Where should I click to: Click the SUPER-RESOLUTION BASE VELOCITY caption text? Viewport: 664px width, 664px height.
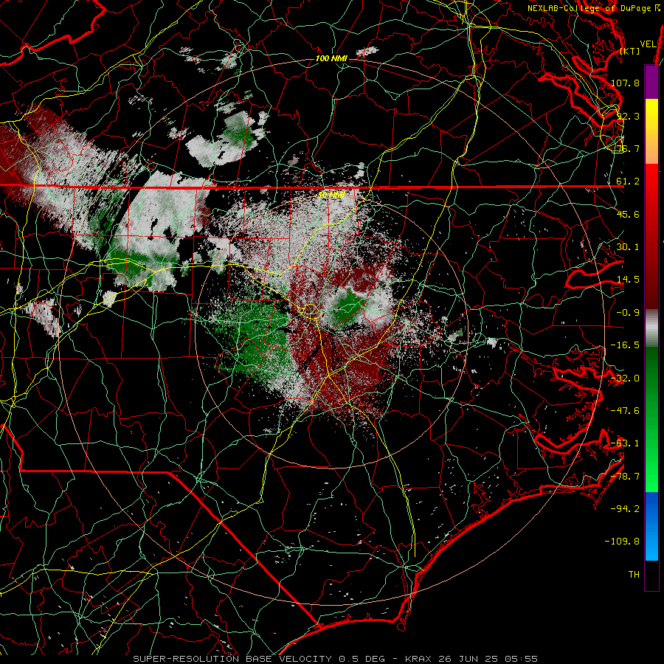232,659
